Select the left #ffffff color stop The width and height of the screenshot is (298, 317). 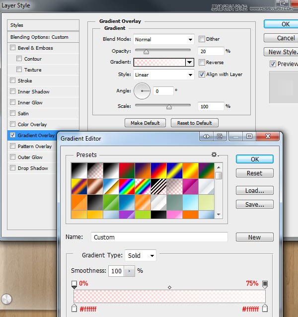click(74, 308)
